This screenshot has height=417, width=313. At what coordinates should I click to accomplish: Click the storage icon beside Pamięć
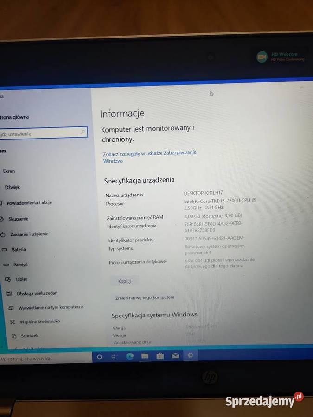6,265
